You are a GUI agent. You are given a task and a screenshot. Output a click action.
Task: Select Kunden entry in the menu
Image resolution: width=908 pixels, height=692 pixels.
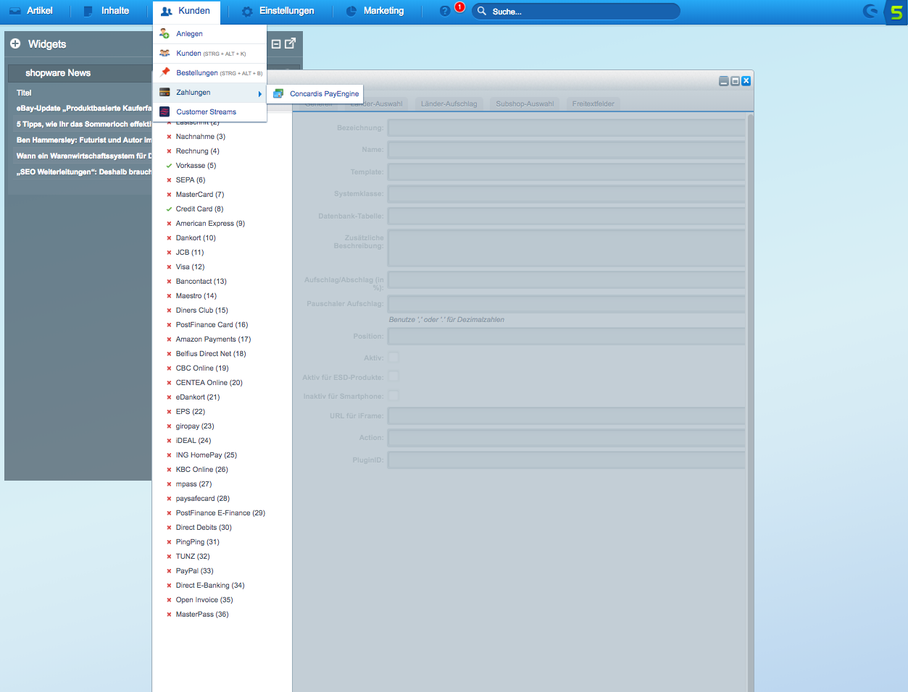(188, 54)
